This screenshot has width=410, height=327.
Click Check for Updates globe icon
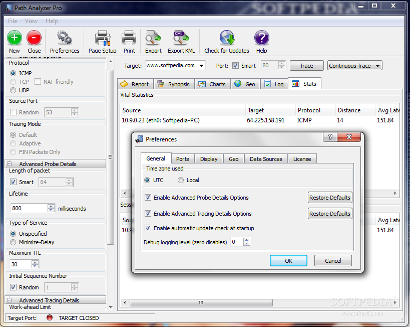point(227,38)
